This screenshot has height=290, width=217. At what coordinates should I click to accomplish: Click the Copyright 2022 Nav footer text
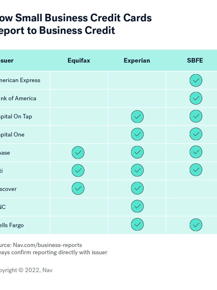point(26,270)
